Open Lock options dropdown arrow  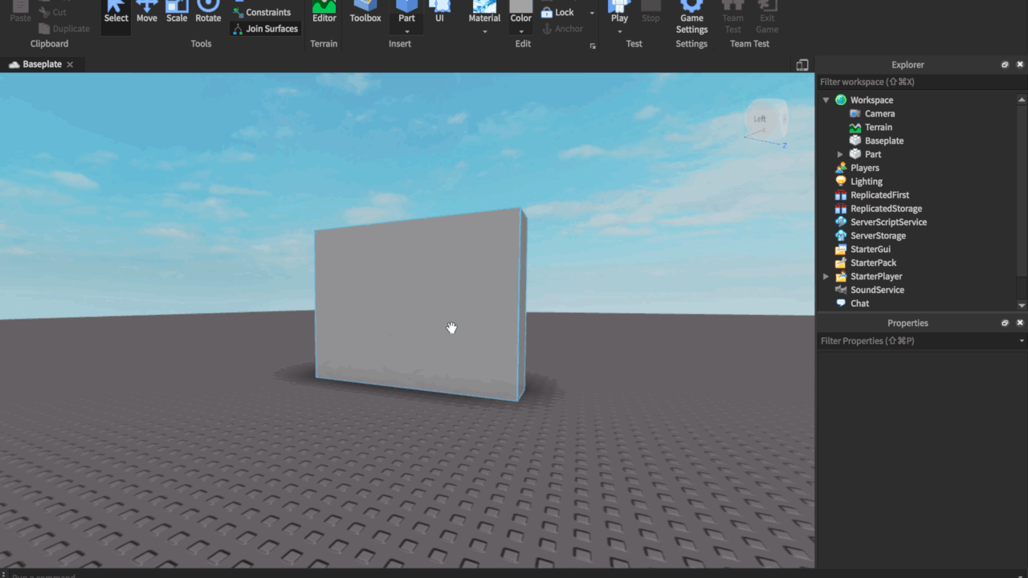[x=592, y=13]
